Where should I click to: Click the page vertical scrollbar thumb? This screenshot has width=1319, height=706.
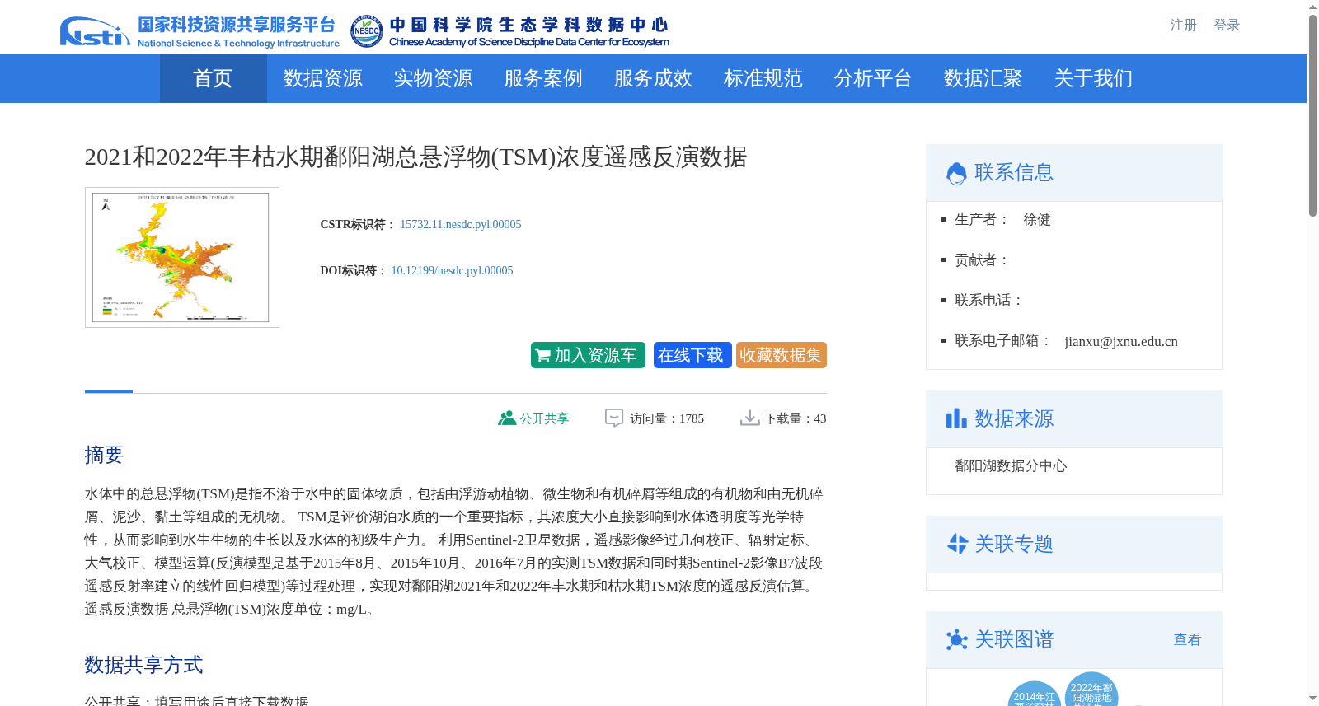click(1312, 115)
